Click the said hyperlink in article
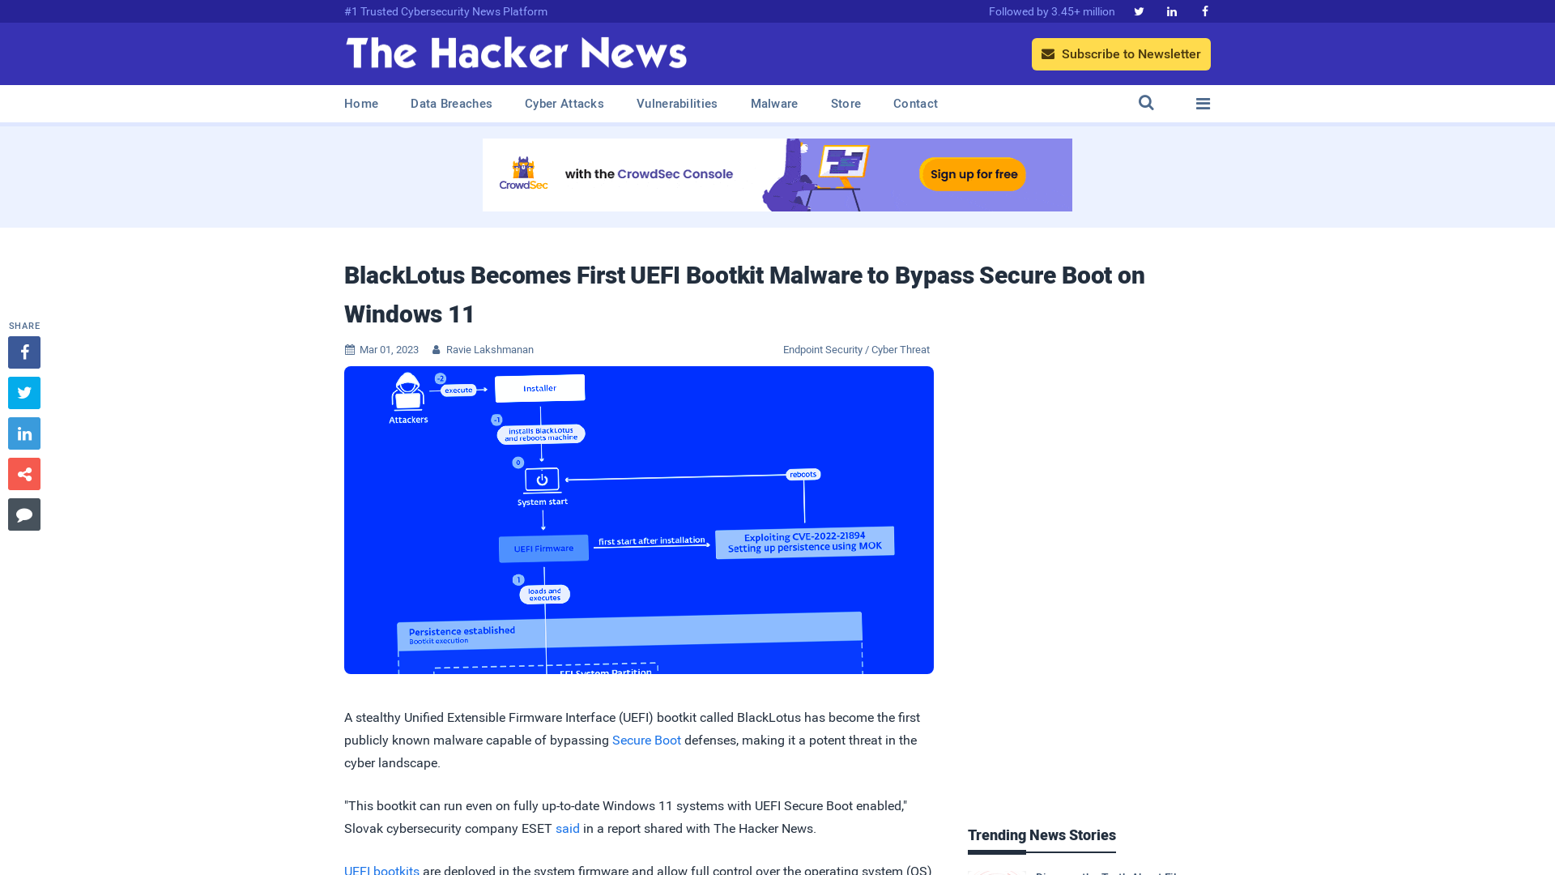The width and height of the screenshot is (1555, 875). pos(567,828)
